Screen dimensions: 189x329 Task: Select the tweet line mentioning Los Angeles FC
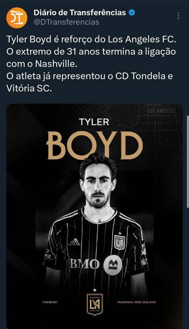pyautogui.click(x=91, y=40)
